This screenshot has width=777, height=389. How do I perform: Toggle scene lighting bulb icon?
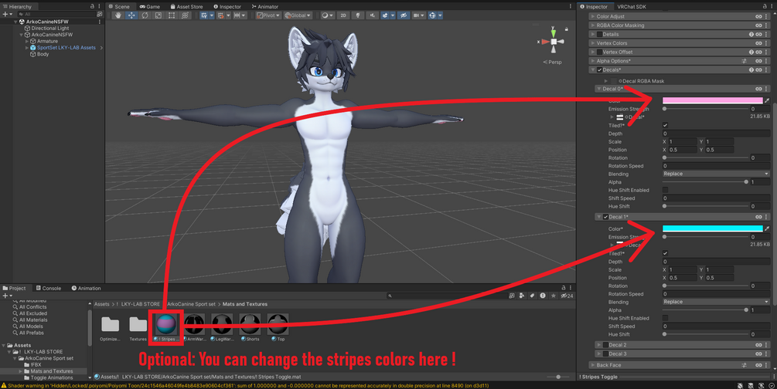pos(358,15)
